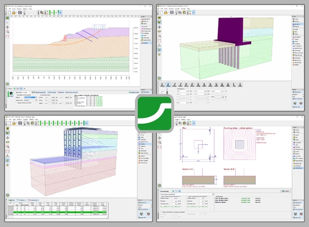
Task: Toggle the anchors-as-infinite checkbox in slope analysis
Action: pos(17,103)
